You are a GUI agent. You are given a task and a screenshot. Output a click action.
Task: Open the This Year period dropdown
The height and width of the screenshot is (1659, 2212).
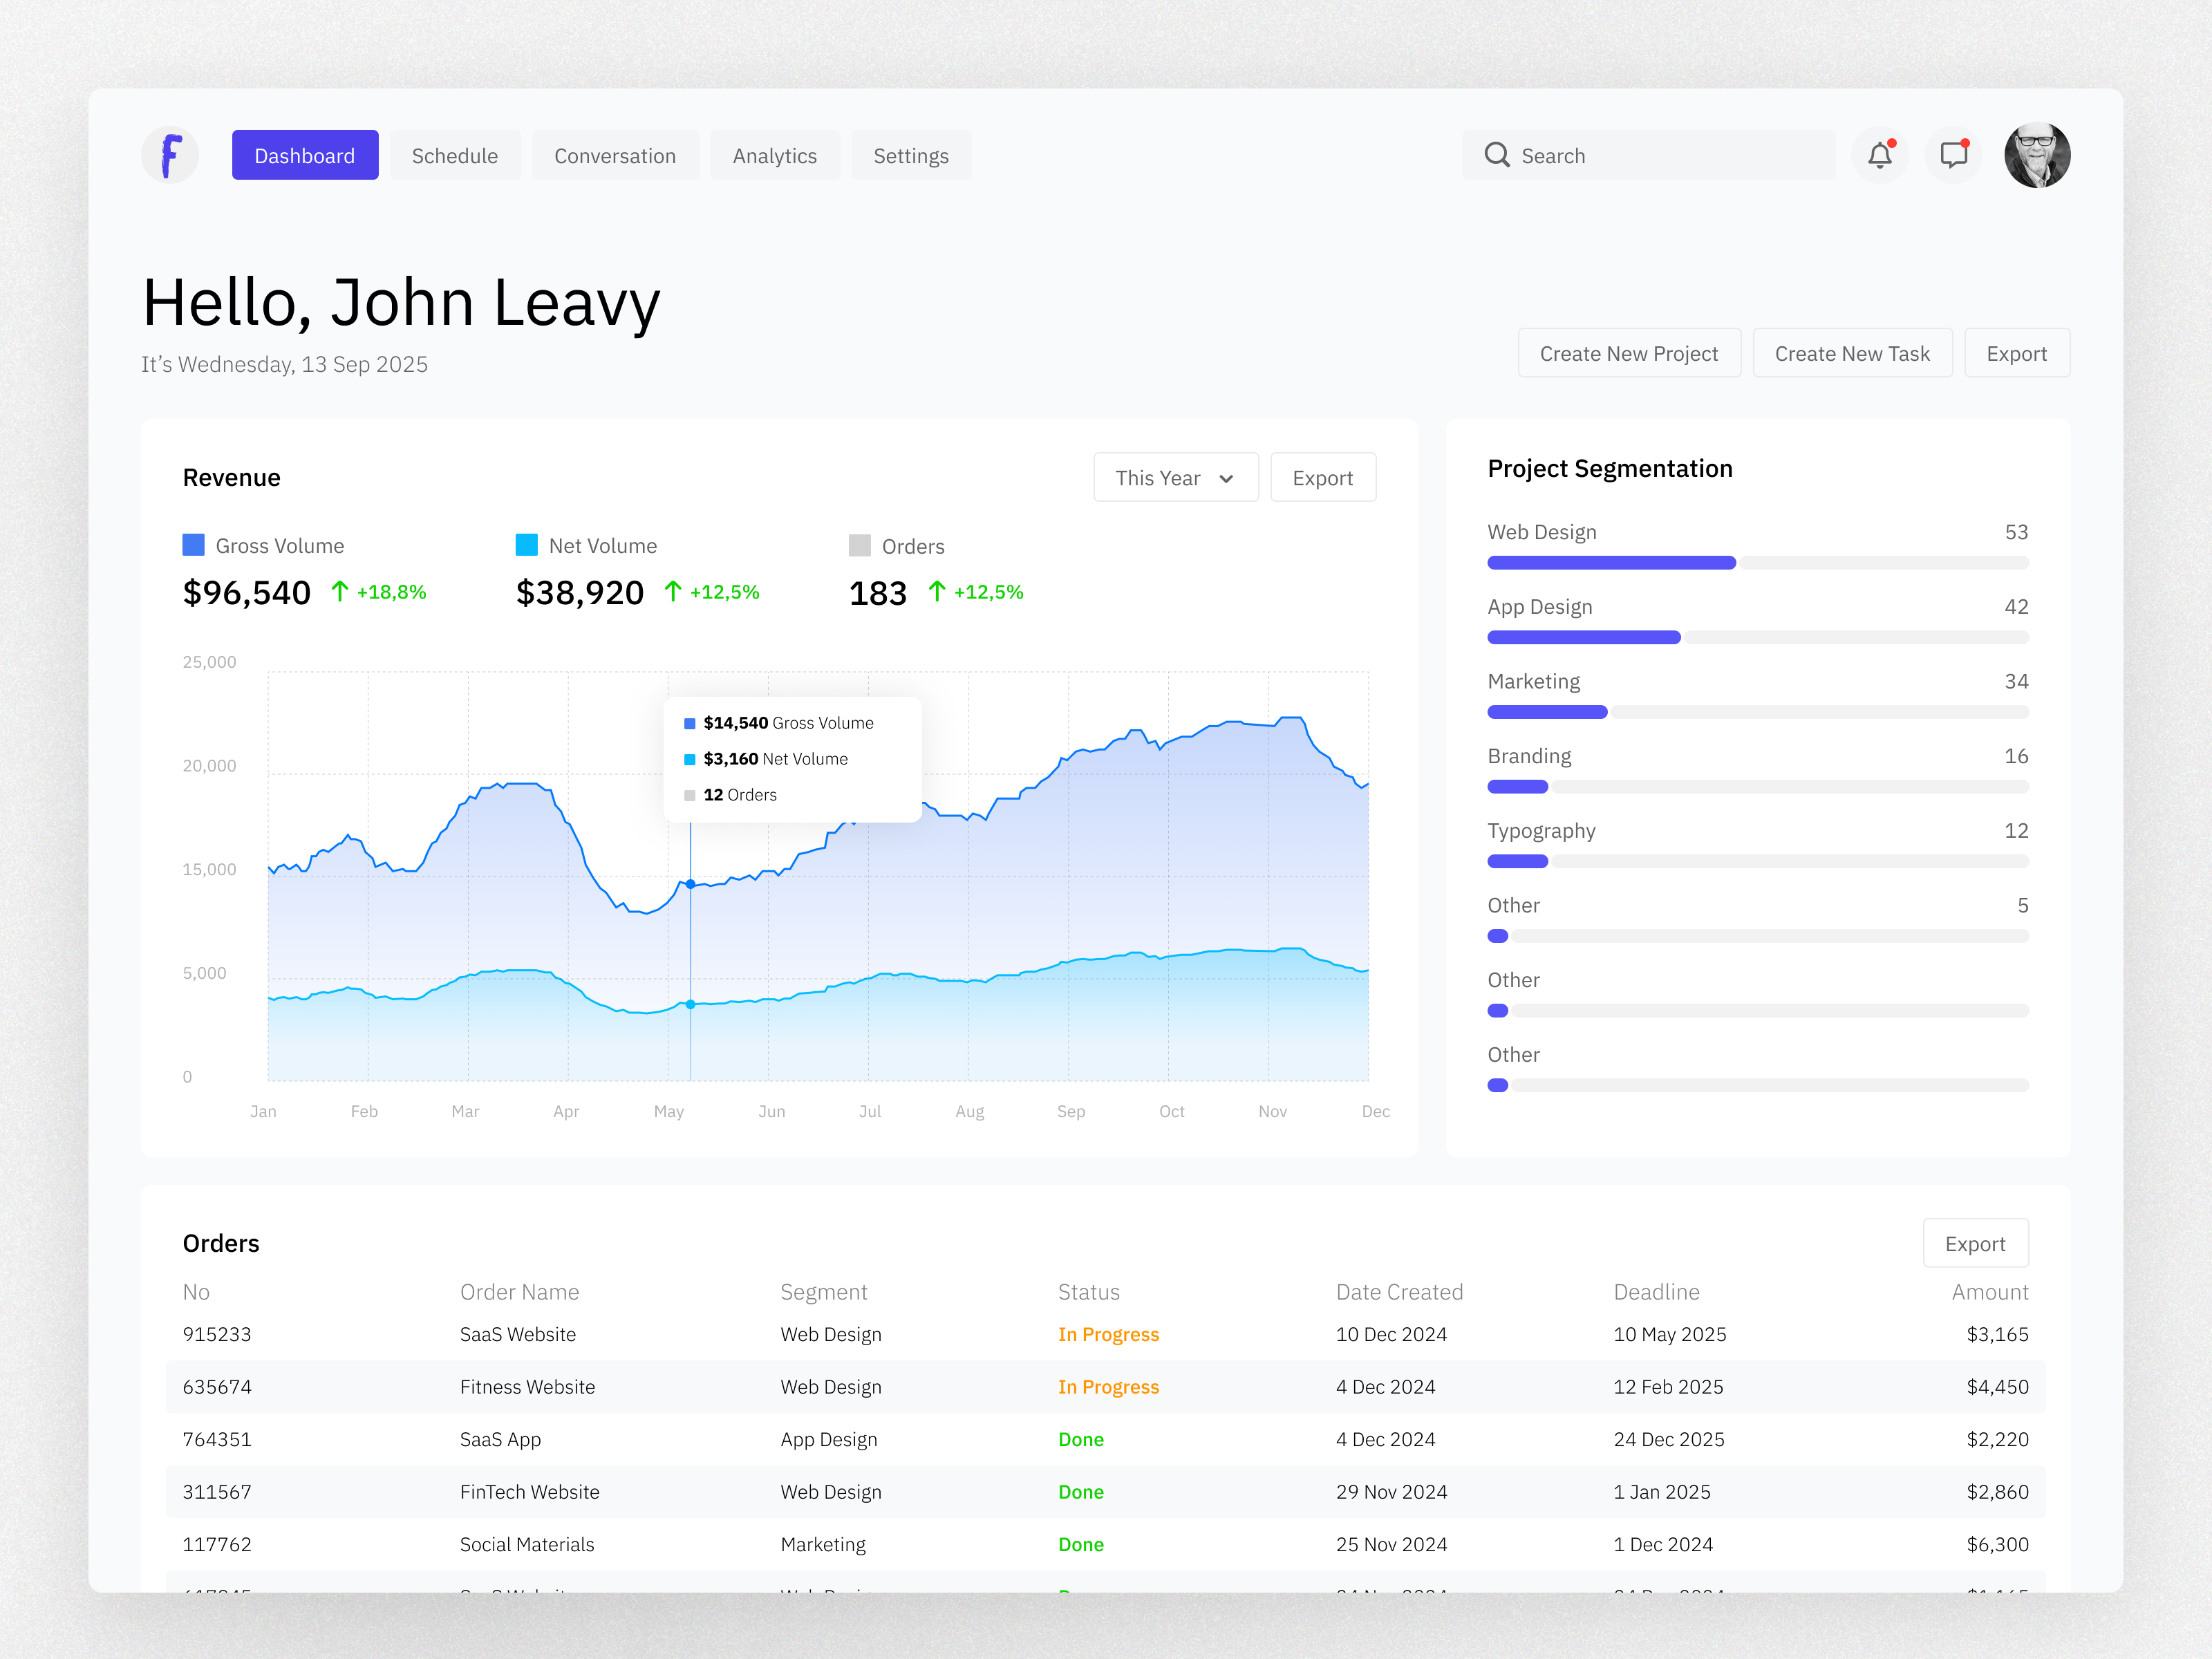[1175, 477]
